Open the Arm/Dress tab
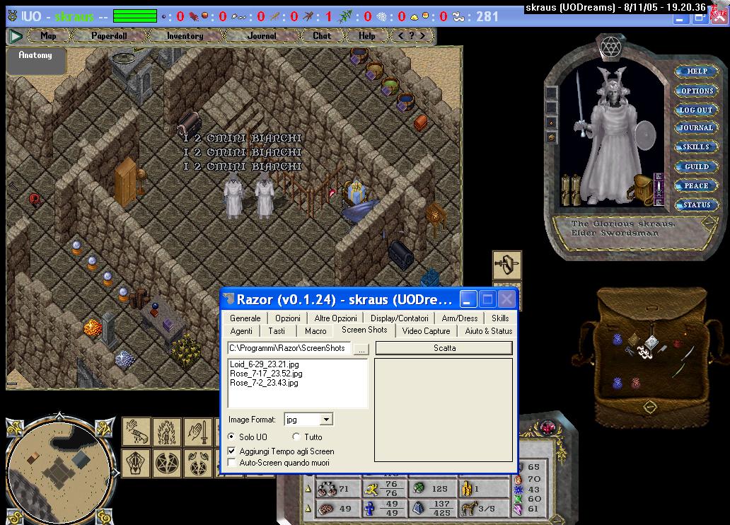The width and height of the screenshot is (730, 525). 460,318
